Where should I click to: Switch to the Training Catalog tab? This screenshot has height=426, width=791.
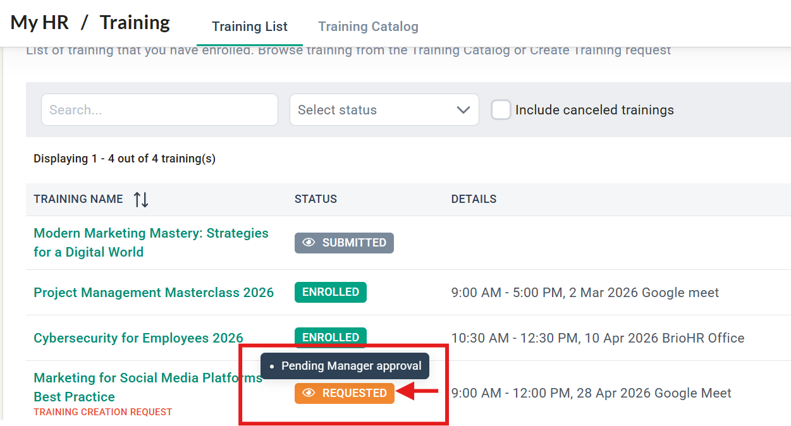point(368,27)
